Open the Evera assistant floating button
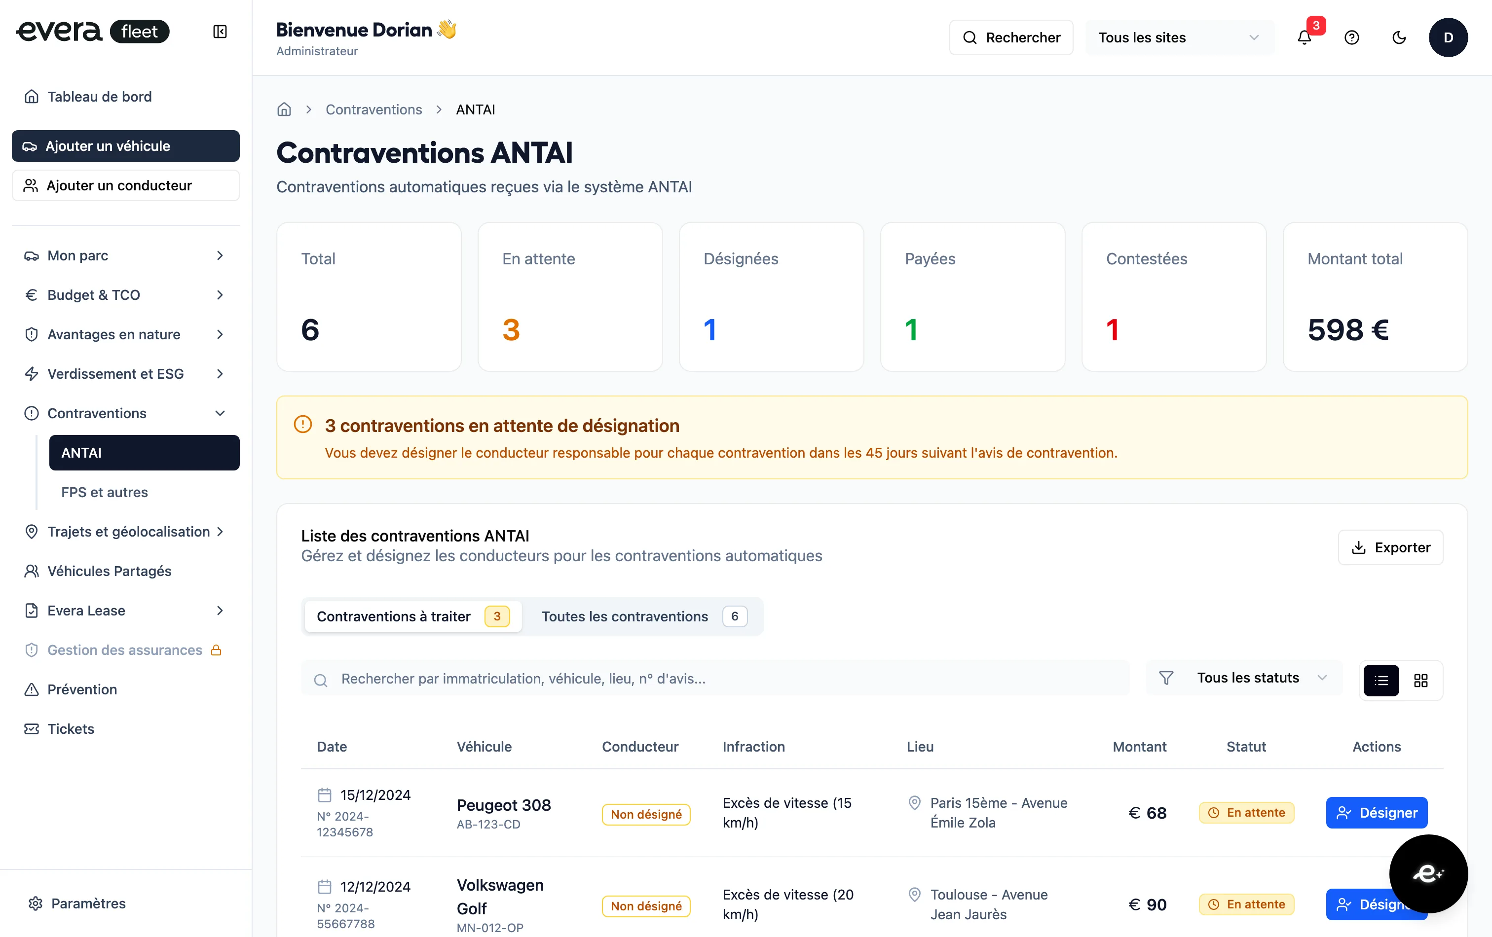Image resolution: width=1492 pixels, height=937 pixels. [x=1428, y=873]
